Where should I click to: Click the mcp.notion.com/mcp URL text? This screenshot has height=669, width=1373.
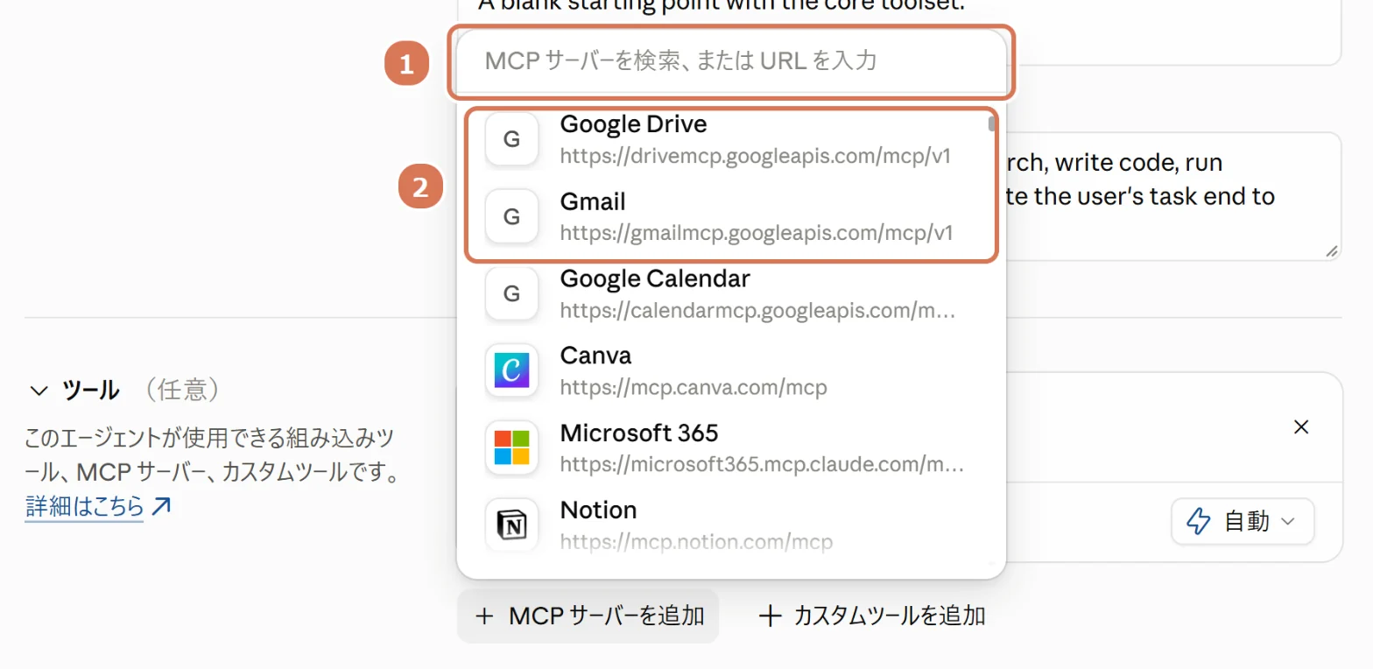coord(696,542)
